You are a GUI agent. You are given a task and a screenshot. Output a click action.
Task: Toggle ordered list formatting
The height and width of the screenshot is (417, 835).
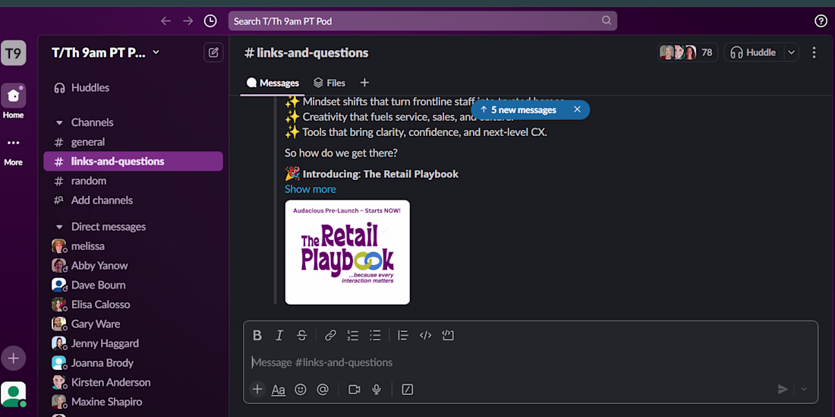[352, 335]
